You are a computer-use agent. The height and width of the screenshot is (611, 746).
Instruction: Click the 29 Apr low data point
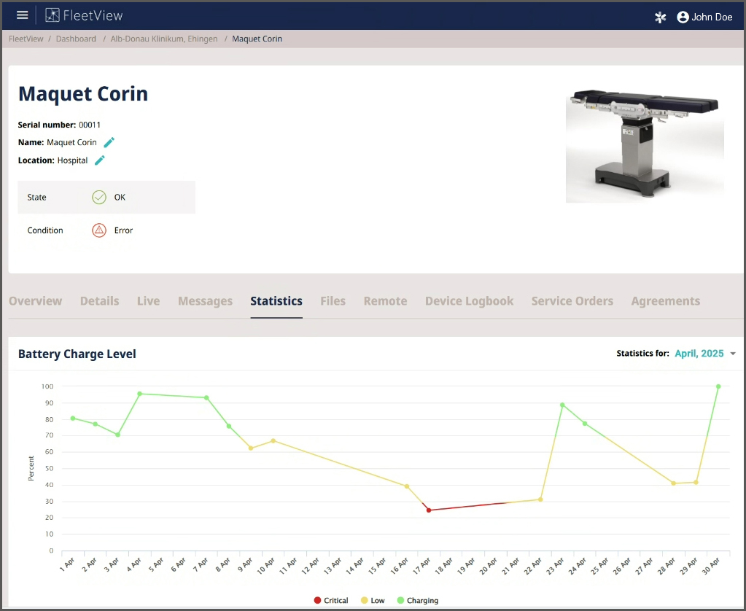coord(696,483)
